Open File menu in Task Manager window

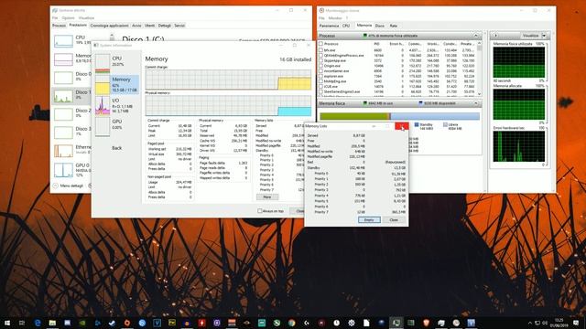[x=55, y=18]
